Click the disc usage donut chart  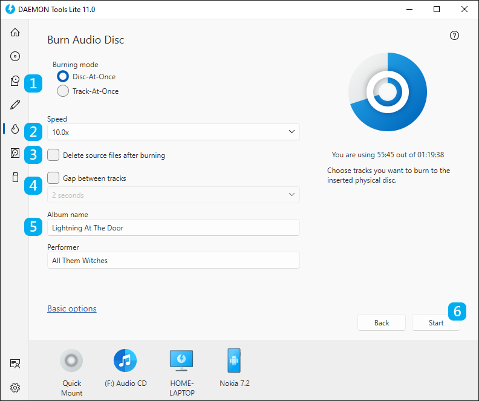[388, 91]
